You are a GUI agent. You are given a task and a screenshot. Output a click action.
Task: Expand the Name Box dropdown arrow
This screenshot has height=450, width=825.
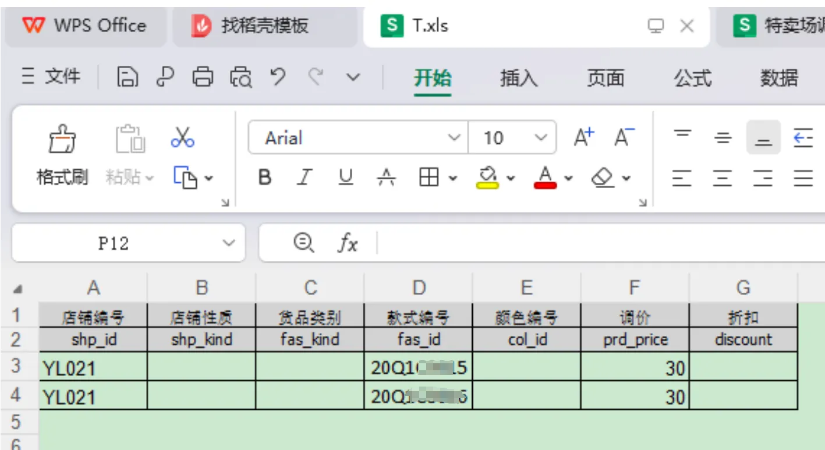click(x=229, y=243)
